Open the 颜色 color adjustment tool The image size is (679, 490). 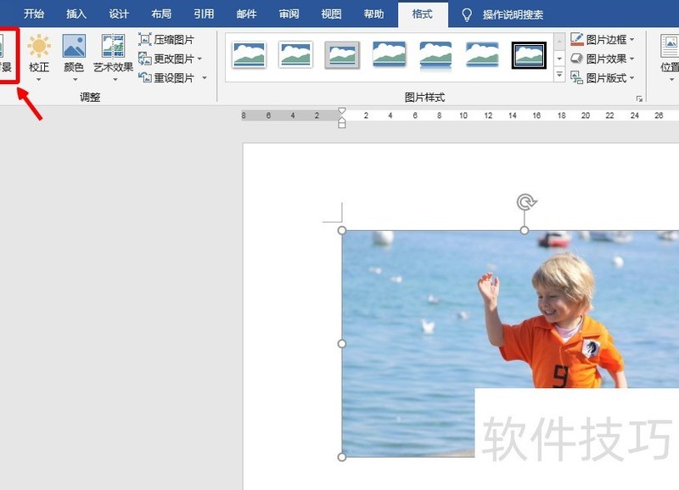[74, 56]
